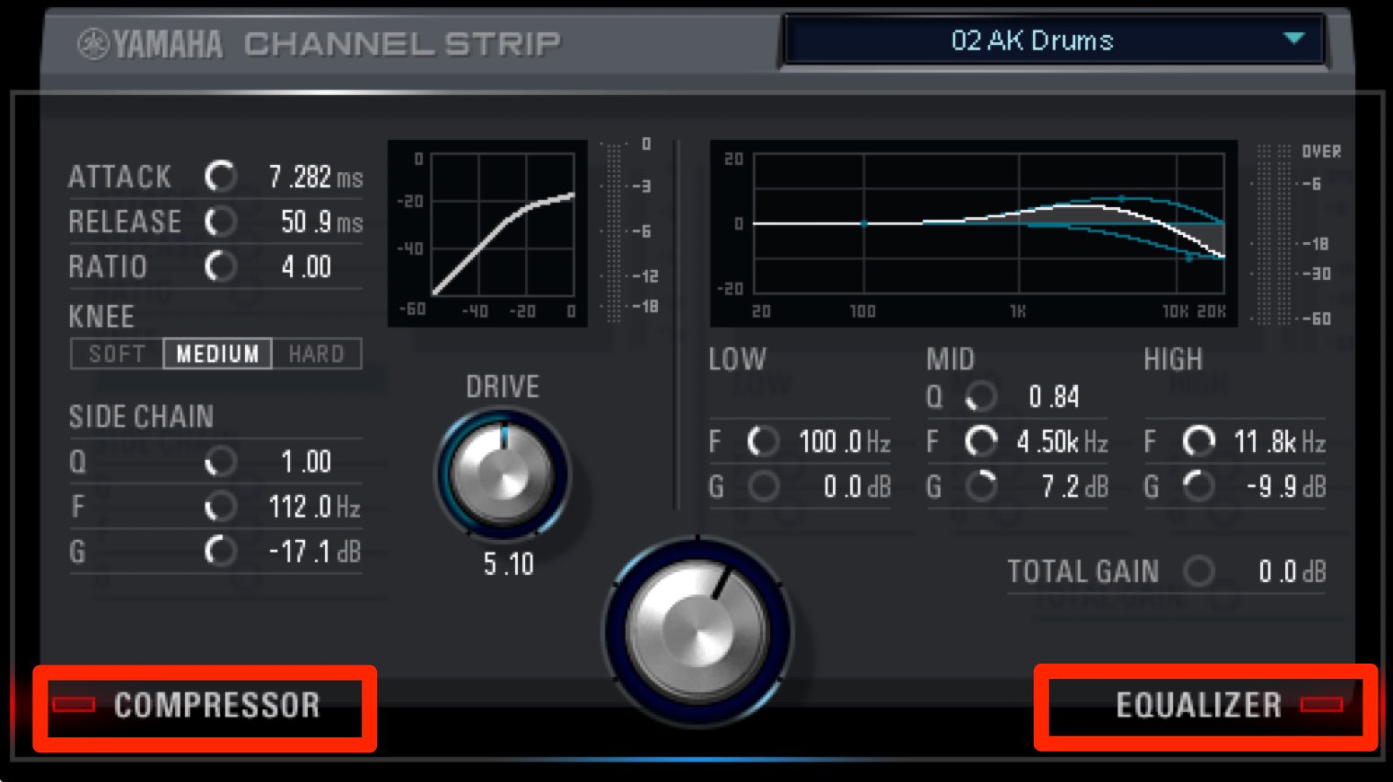Click the compressor gain reduction meter
The height and width of the screenshot is (782, 1393).
click(614, 232)
